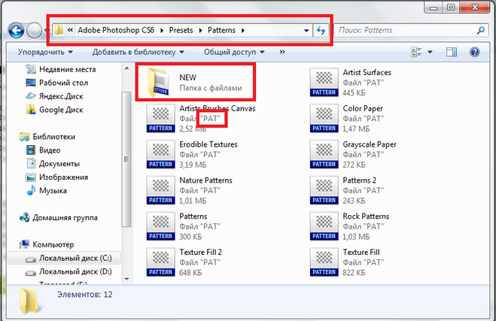Click the NEW folder name label

[x=187, y=77]
